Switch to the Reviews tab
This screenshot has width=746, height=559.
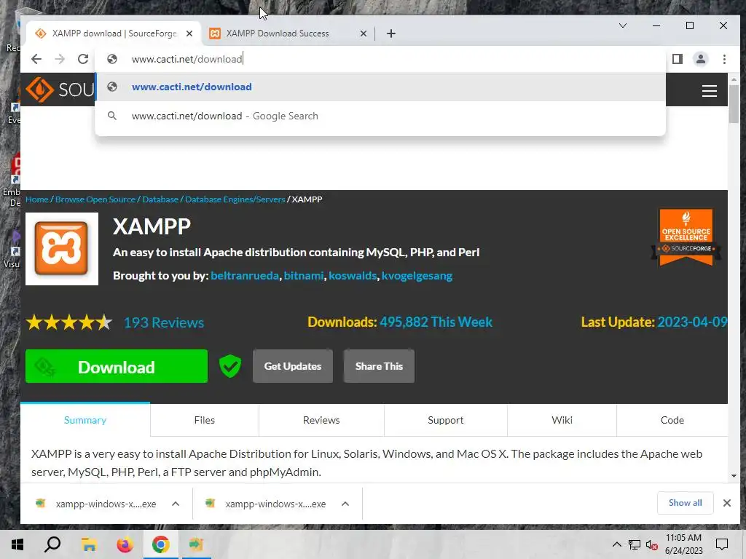[321, 420]
